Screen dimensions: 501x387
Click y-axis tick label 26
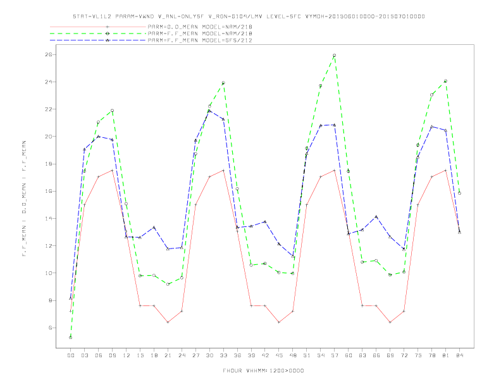click(x=48, y=54)
